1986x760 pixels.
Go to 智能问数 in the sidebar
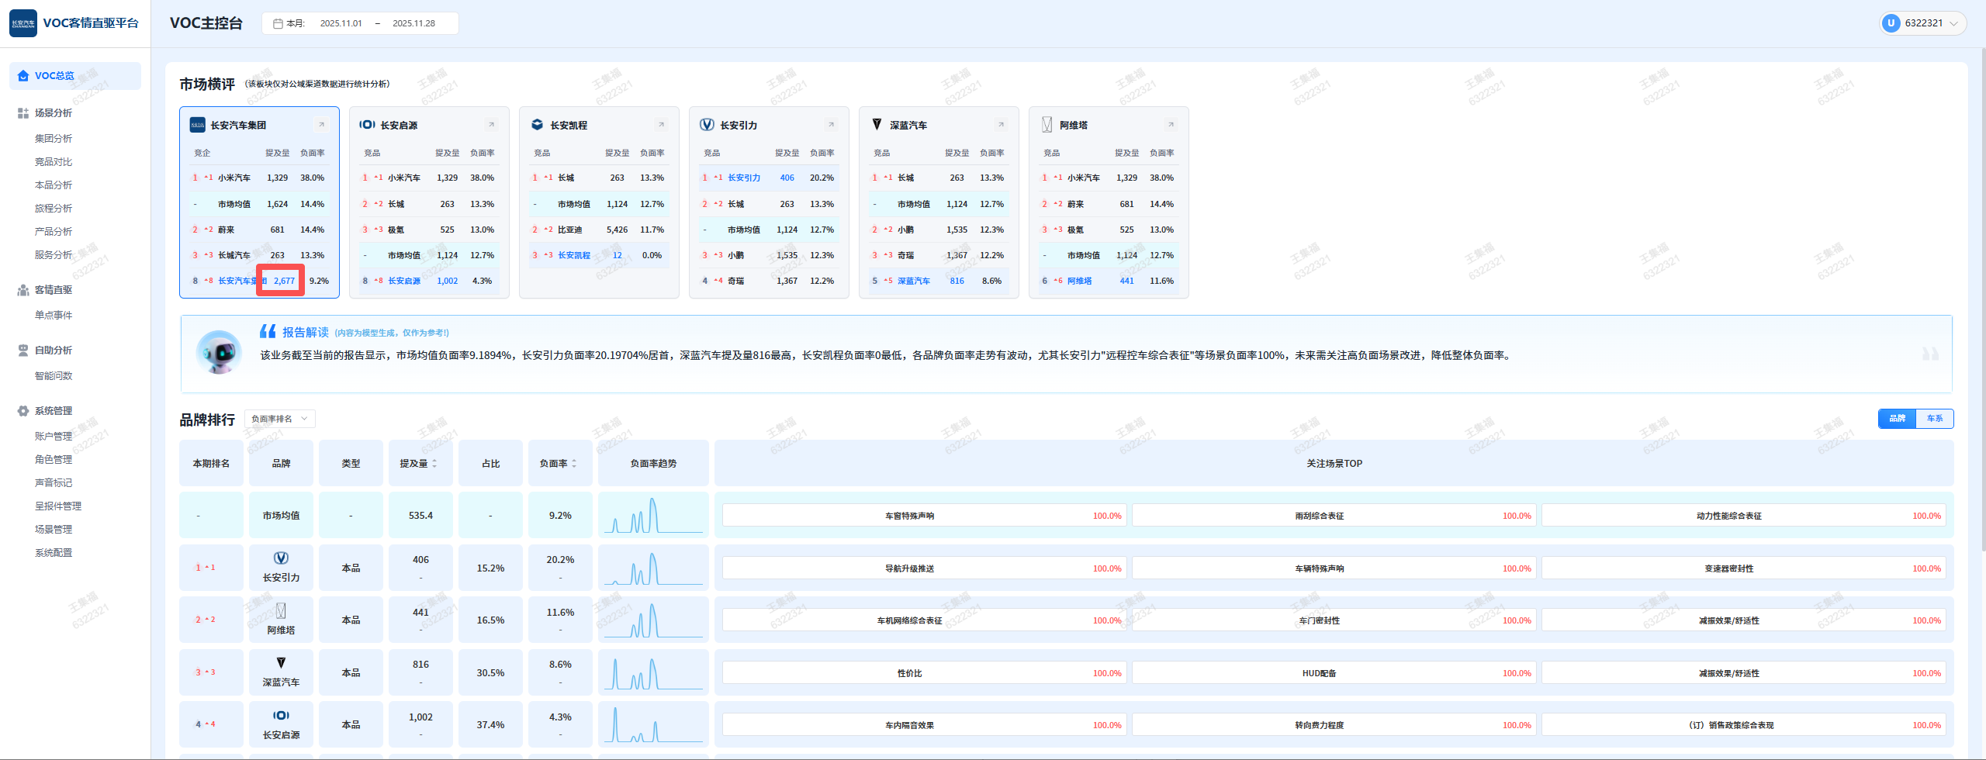[x=54, y=376]
